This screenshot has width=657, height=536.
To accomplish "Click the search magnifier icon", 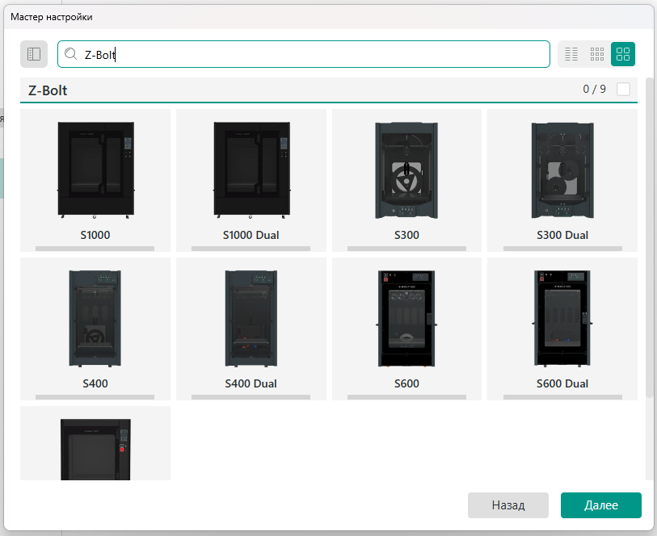I will click(71, 54).
